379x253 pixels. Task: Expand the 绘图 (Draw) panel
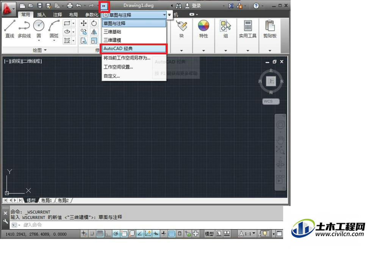tap(40, 50)
